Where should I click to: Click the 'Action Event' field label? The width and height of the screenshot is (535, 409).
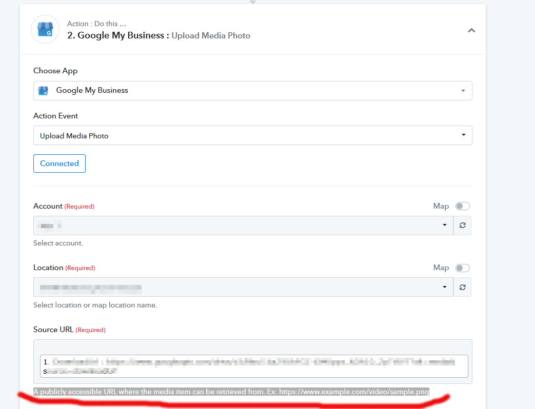pos(55,116)
